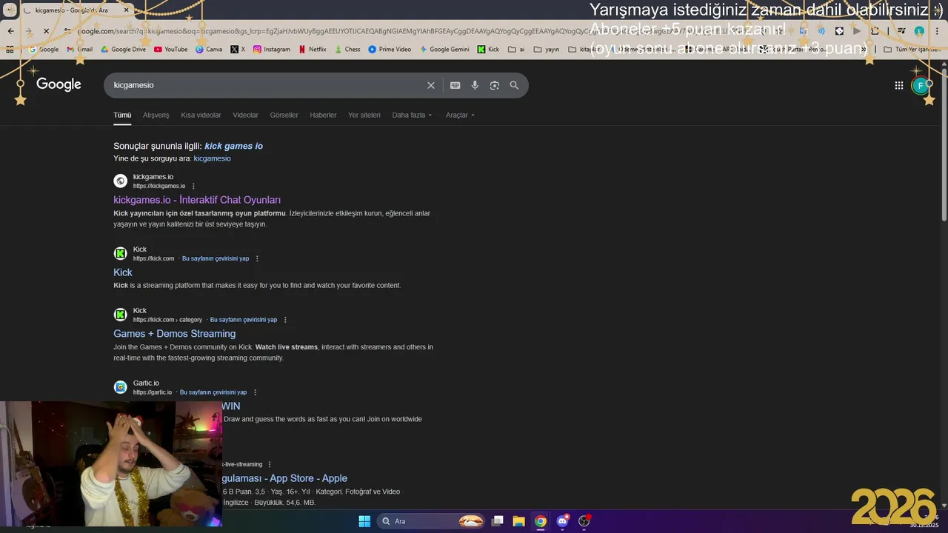Switch to the 'Tümü' results tab
Image resolution: width=948 pixels, height=533 pixels.
point(122,115)
